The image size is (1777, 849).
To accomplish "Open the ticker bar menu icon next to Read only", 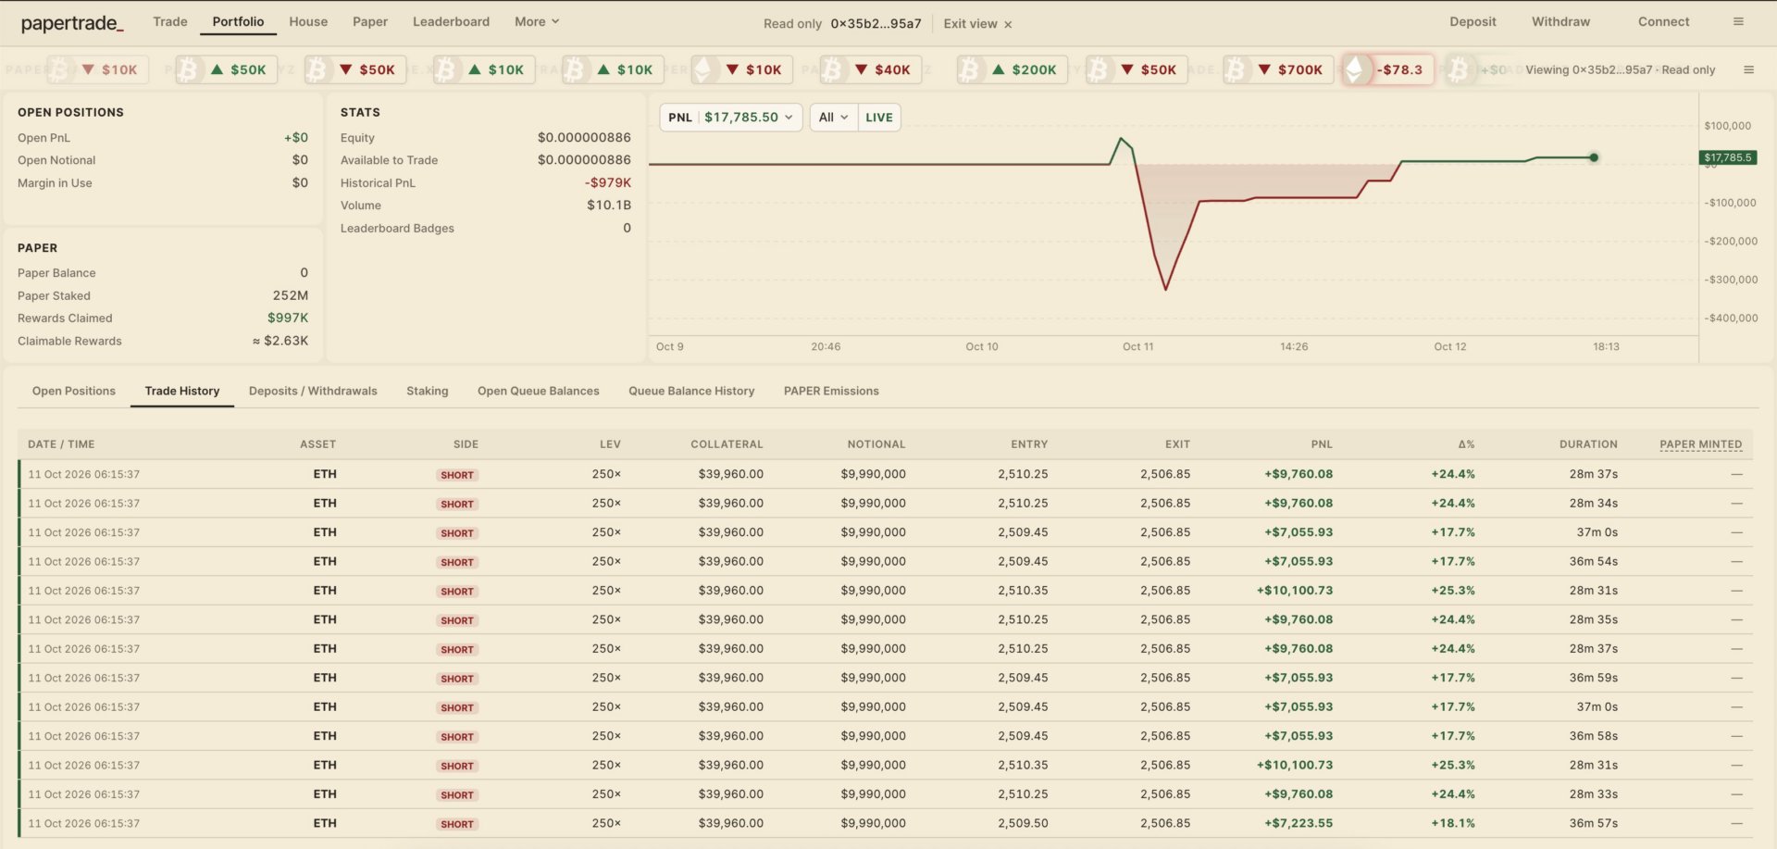I will 1748,69.
